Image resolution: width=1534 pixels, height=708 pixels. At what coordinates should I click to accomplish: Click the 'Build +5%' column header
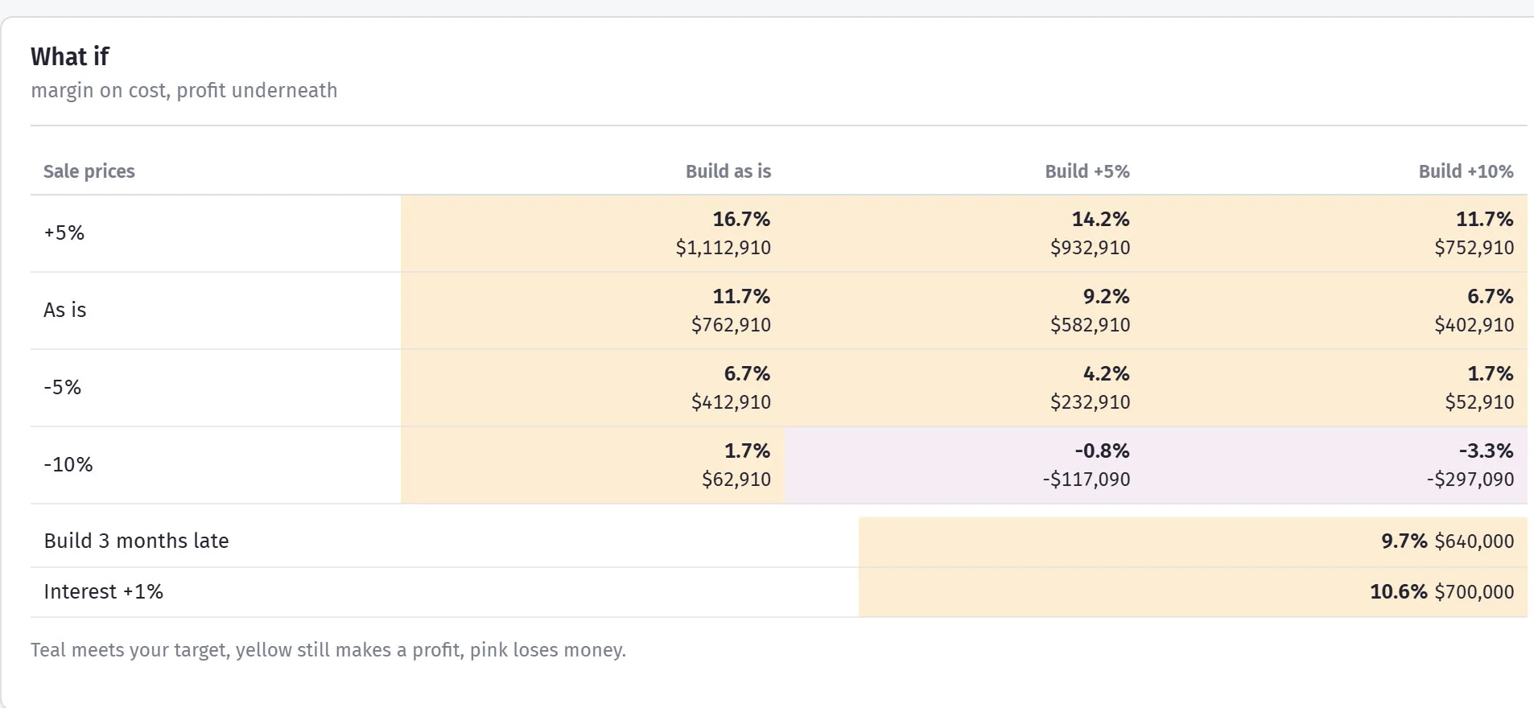point(1087,171)
